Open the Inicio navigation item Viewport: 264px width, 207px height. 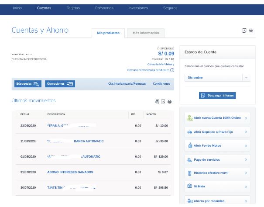17,8
